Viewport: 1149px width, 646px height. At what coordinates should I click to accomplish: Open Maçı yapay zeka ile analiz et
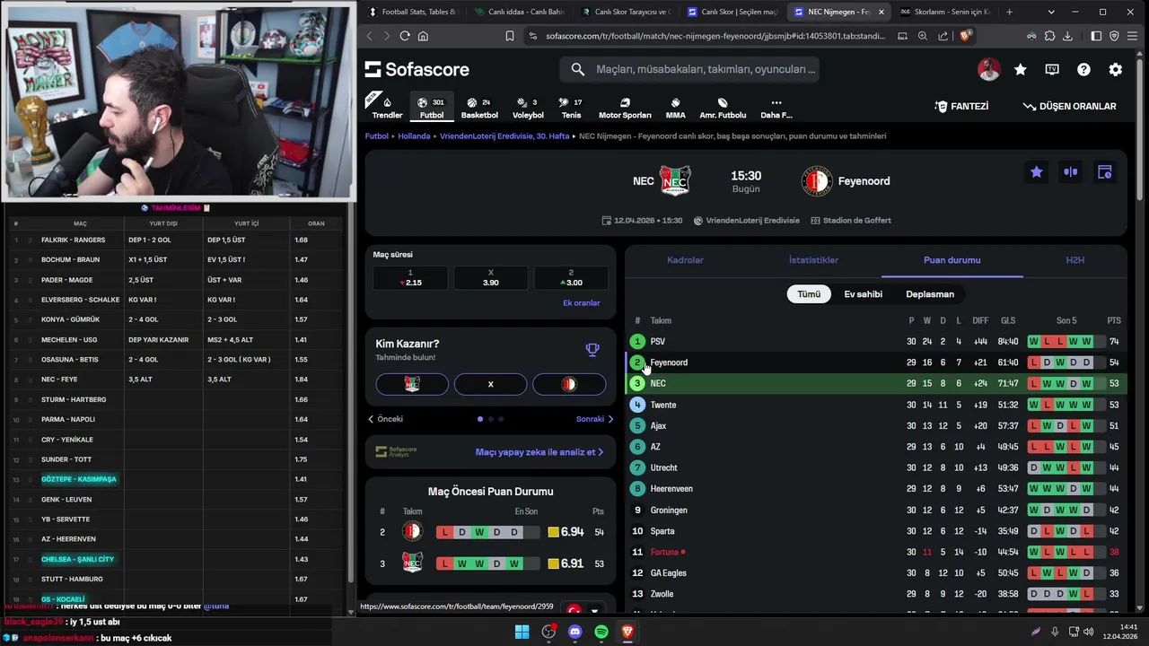539,452
